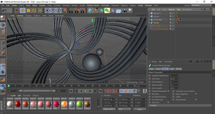Adjust the End Scale stepper

(x=179, y=79)
